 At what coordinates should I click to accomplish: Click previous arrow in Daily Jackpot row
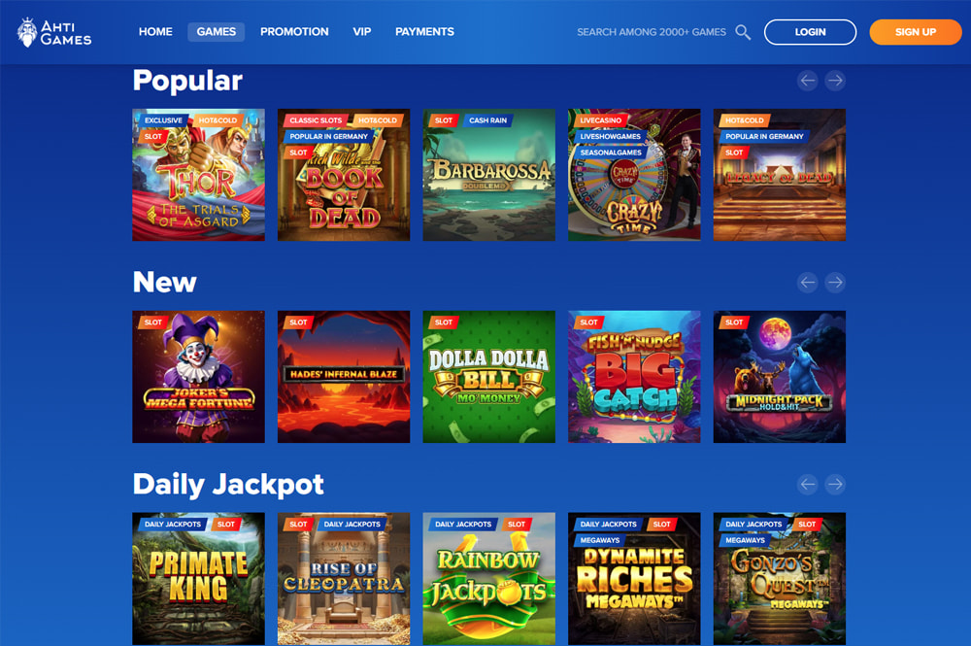pyautogui.click(x=808, y=485)
